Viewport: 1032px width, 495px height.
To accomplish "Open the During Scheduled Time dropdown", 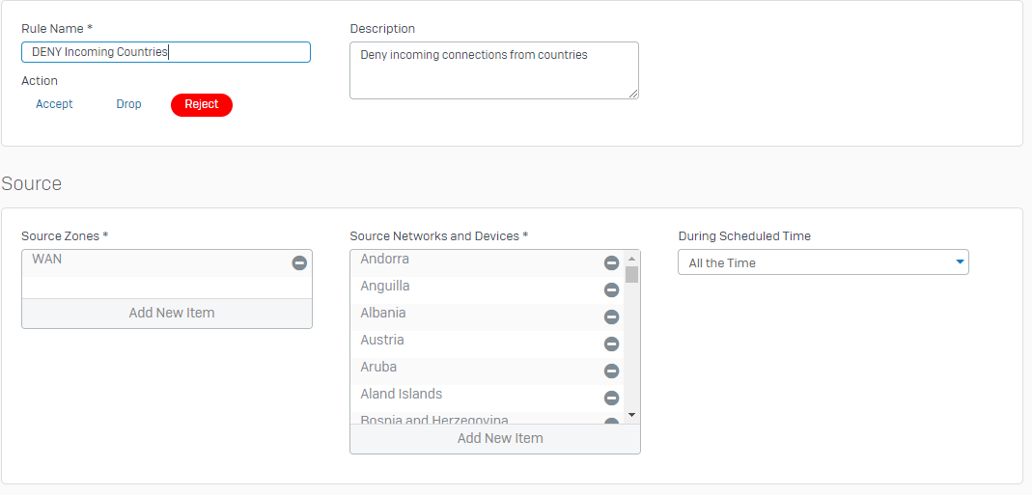I will click(823, 262).
